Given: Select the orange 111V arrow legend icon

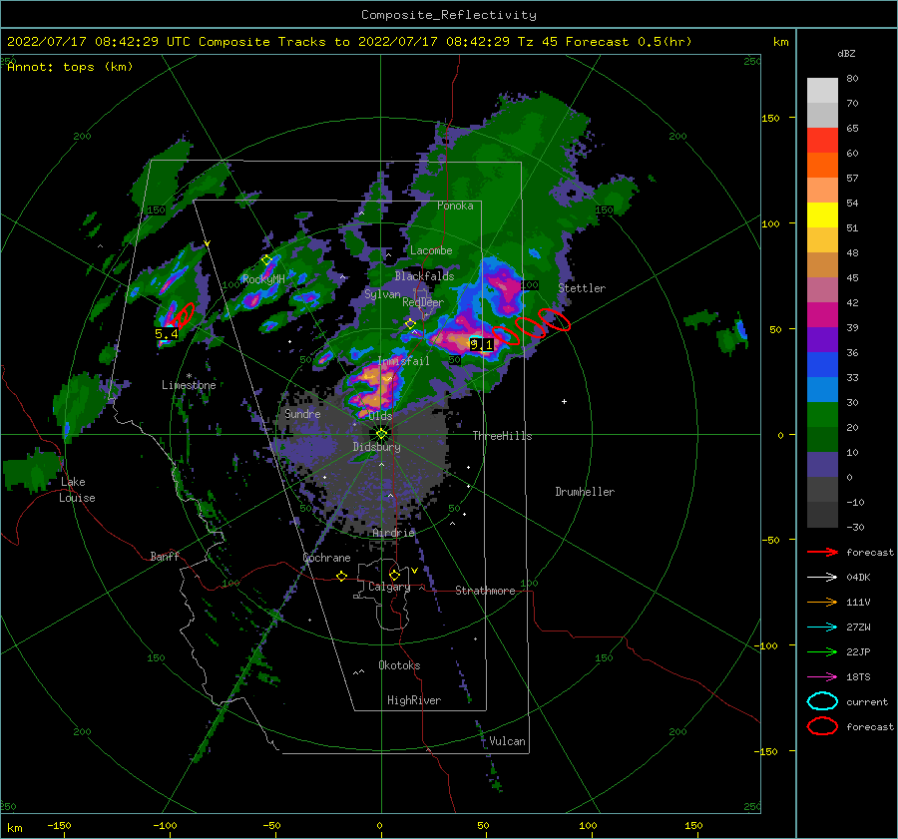Looking at the screenshot, I should pos(822,602).
